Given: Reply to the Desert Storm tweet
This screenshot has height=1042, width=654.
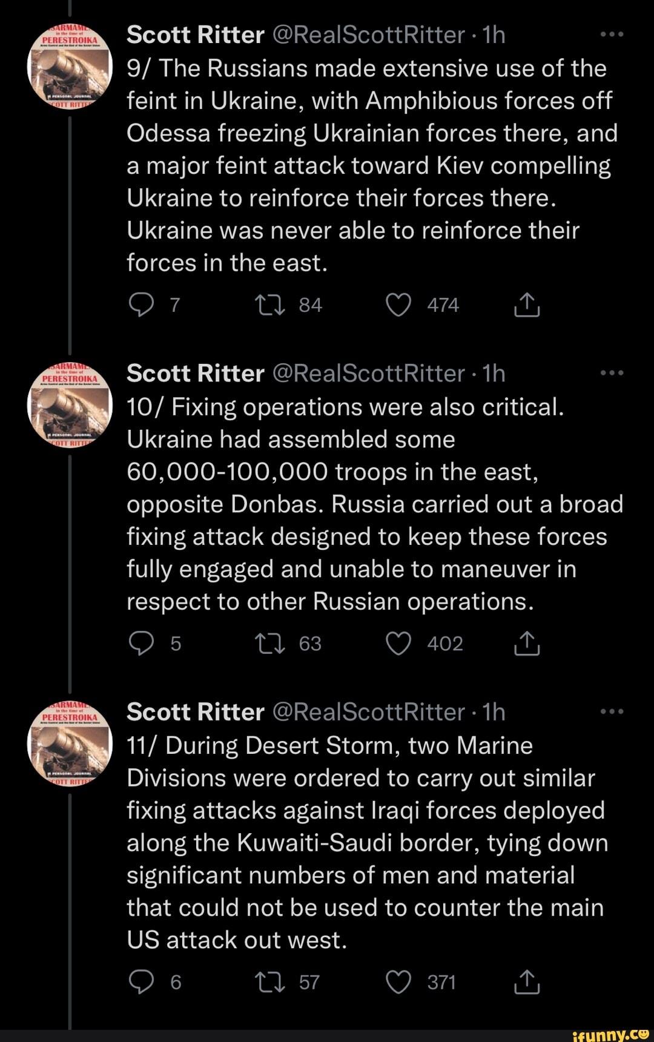Looking at the screenshot, I should pyautogui.click(x=140, y=983).
